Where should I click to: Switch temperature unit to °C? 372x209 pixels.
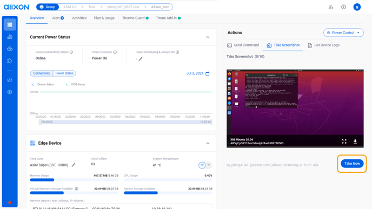[x=202, y=165]
